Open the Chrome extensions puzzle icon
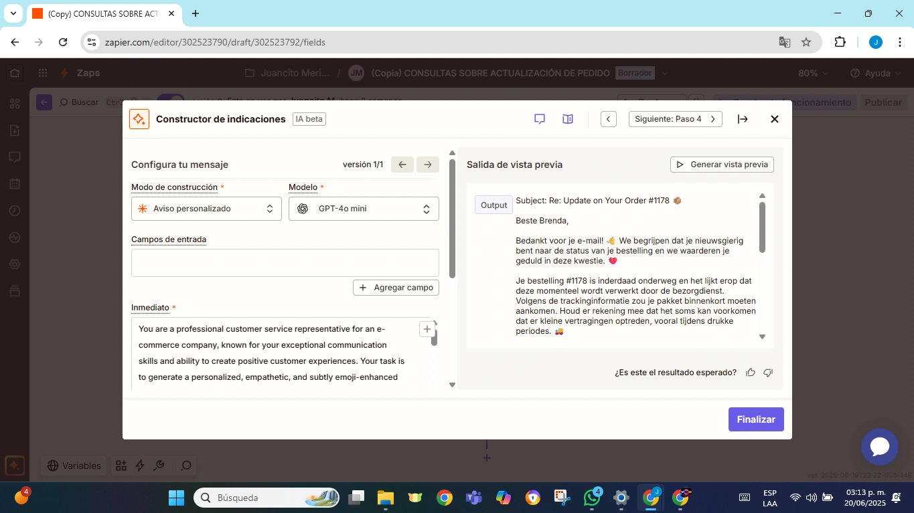Image resolution: width=914 pixels, height=513 pixels. [840, 42]
